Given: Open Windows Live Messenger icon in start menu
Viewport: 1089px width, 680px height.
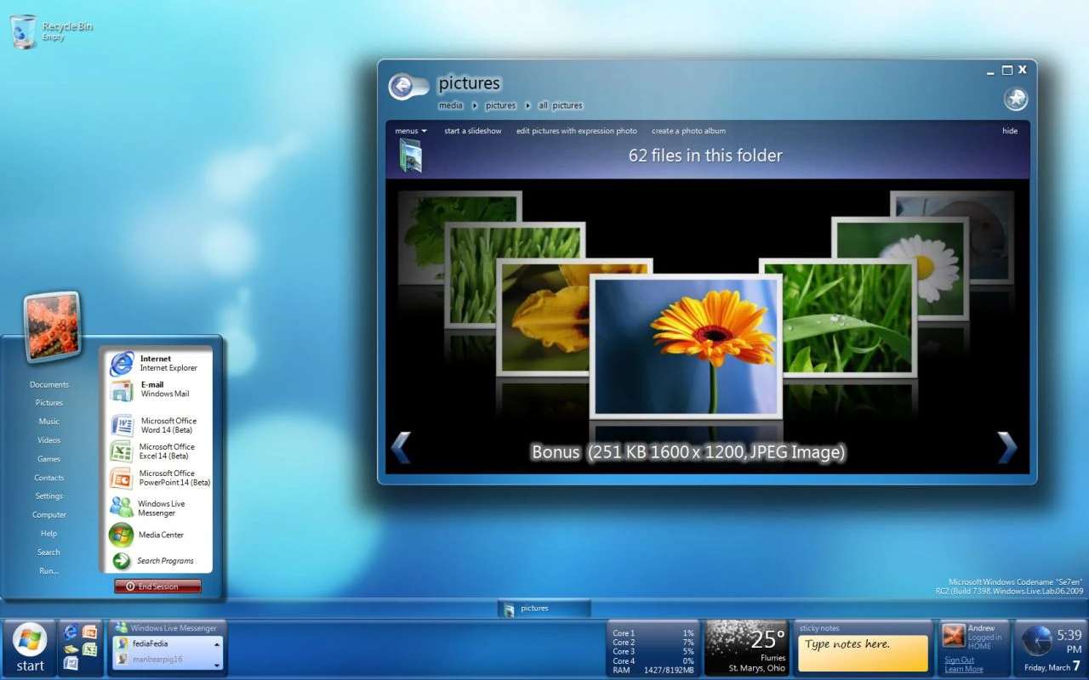Looking at the screenshot, I should tap(121, 507).
